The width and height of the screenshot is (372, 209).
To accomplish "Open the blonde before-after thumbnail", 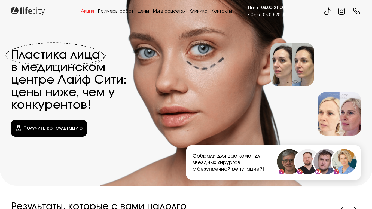I will (x=339, y=114).
